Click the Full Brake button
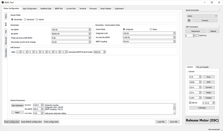 [x=202, y=108]
